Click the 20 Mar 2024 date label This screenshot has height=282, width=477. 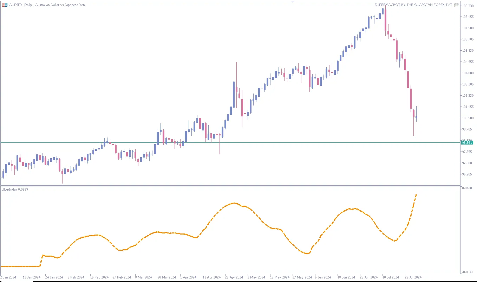[166, 277]
